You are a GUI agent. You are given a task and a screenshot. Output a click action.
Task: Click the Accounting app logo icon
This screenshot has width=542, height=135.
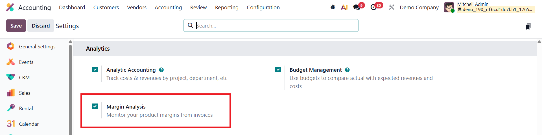(x=10, y=7)
